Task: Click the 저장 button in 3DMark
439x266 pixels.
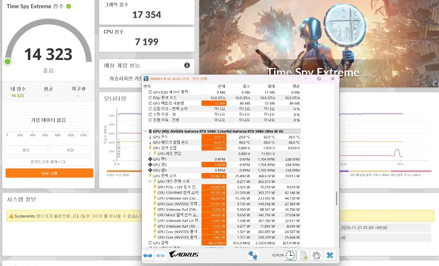Action: [x=70, y=150]
